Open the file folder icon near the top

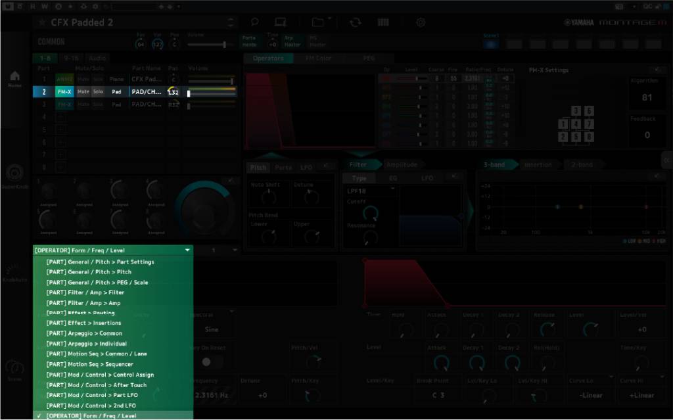pos(320,22)
